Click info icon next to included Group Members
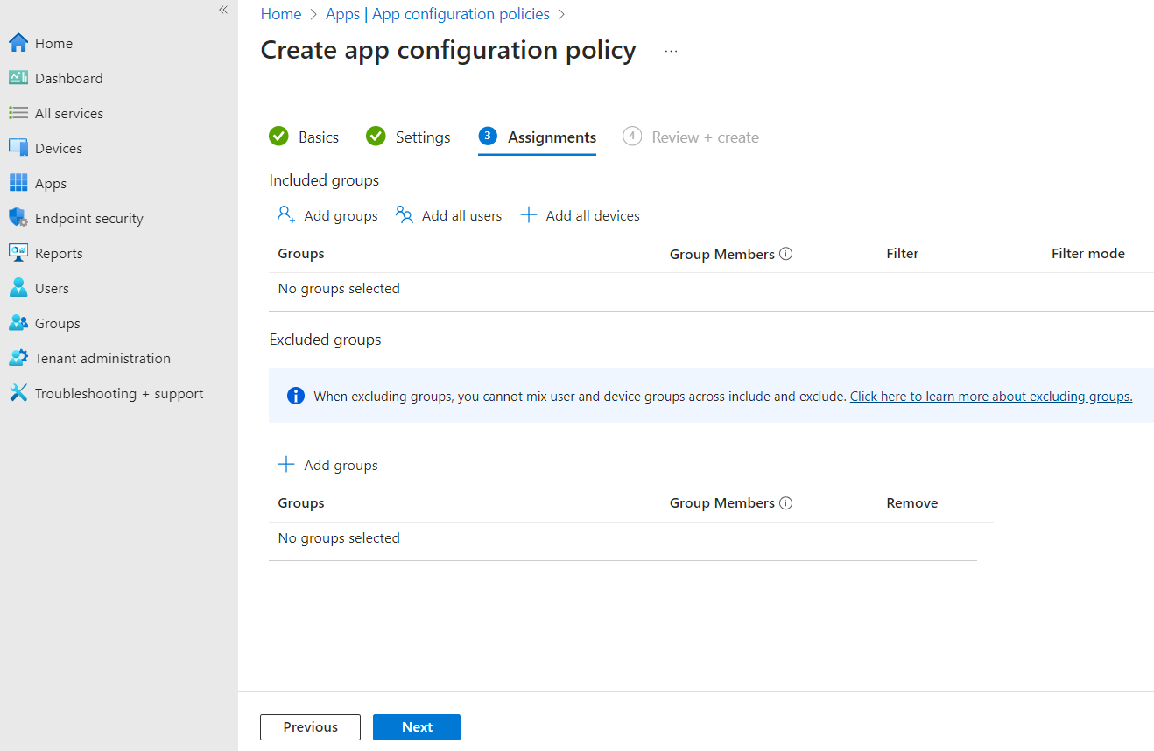The width and height of the screenshot is (1154, 751). (785, 254)
